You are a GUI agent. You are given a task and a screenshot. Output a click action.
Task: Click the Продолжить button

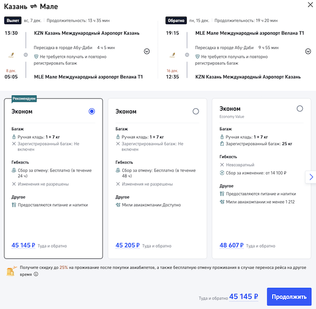pos(289,297)
